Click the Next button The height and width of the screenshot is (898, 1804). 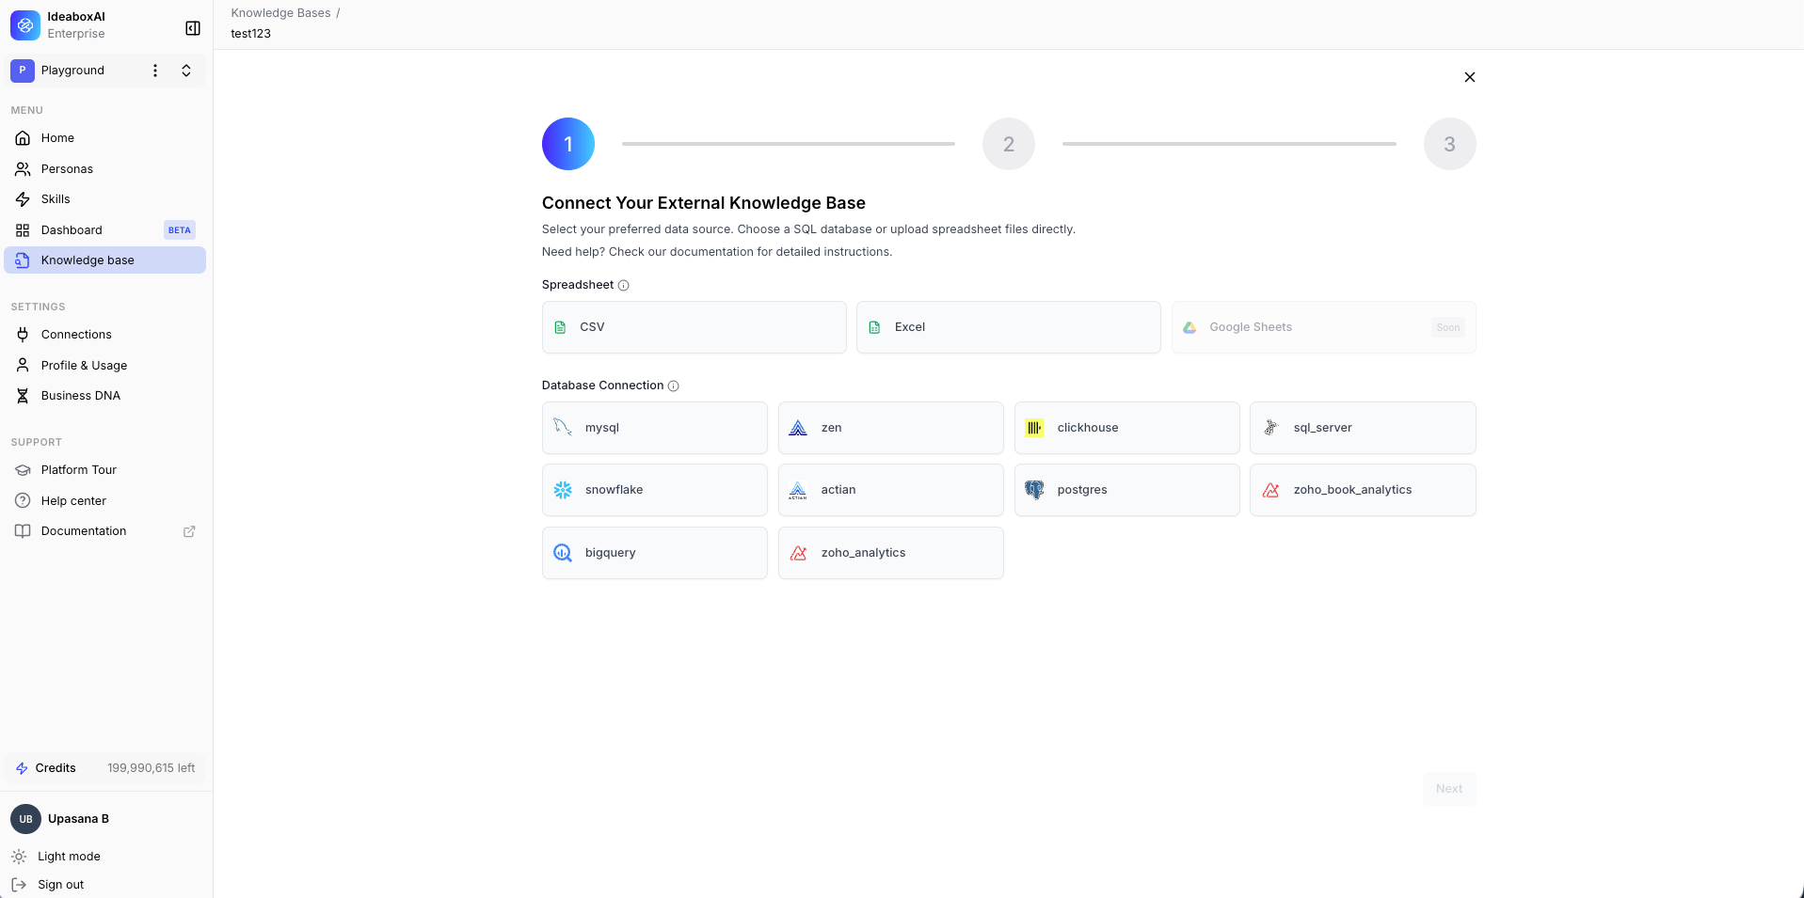click(x=1448, y=789)
